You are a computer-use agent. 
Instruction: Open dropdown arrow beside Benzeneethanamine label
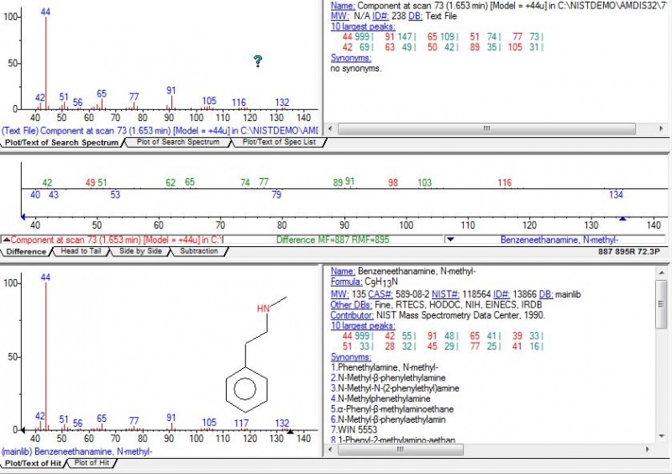pyautogui.click(x=449, y=240)
